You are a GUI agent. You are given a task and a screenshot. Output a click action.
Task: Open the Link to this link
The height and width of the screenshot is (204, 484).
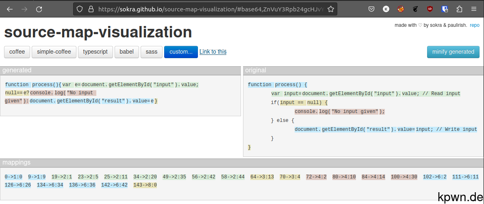(x=213, y=52)
